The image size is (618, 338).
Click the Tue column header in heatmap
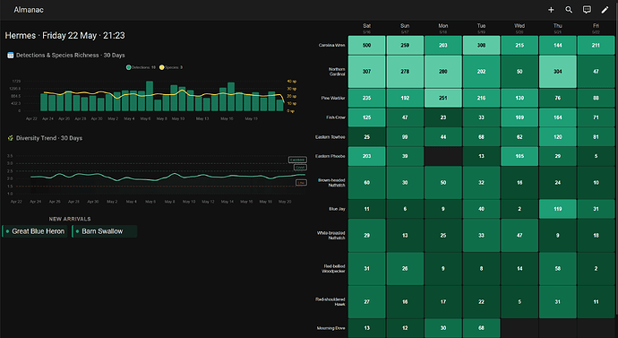[x=481, y=28]
